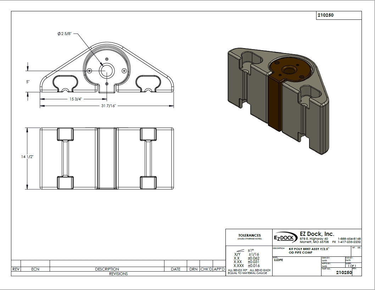Click the DATE column in revisions table

[175, 269]
